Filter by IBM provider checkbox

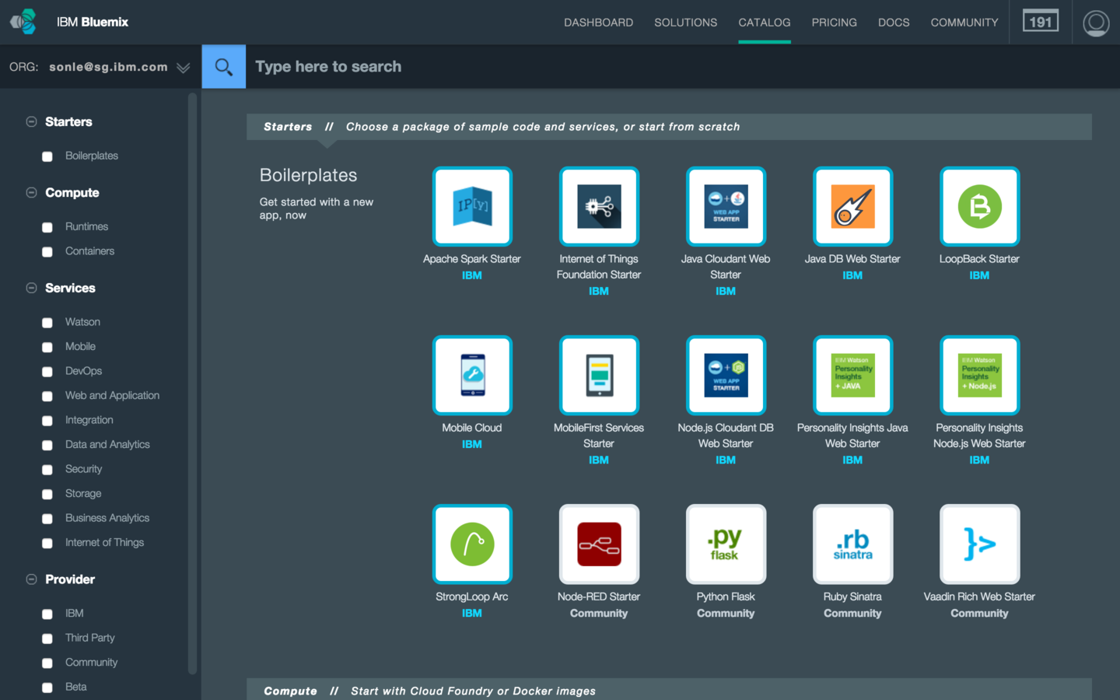pyautogui.click(x=47, y=614)
